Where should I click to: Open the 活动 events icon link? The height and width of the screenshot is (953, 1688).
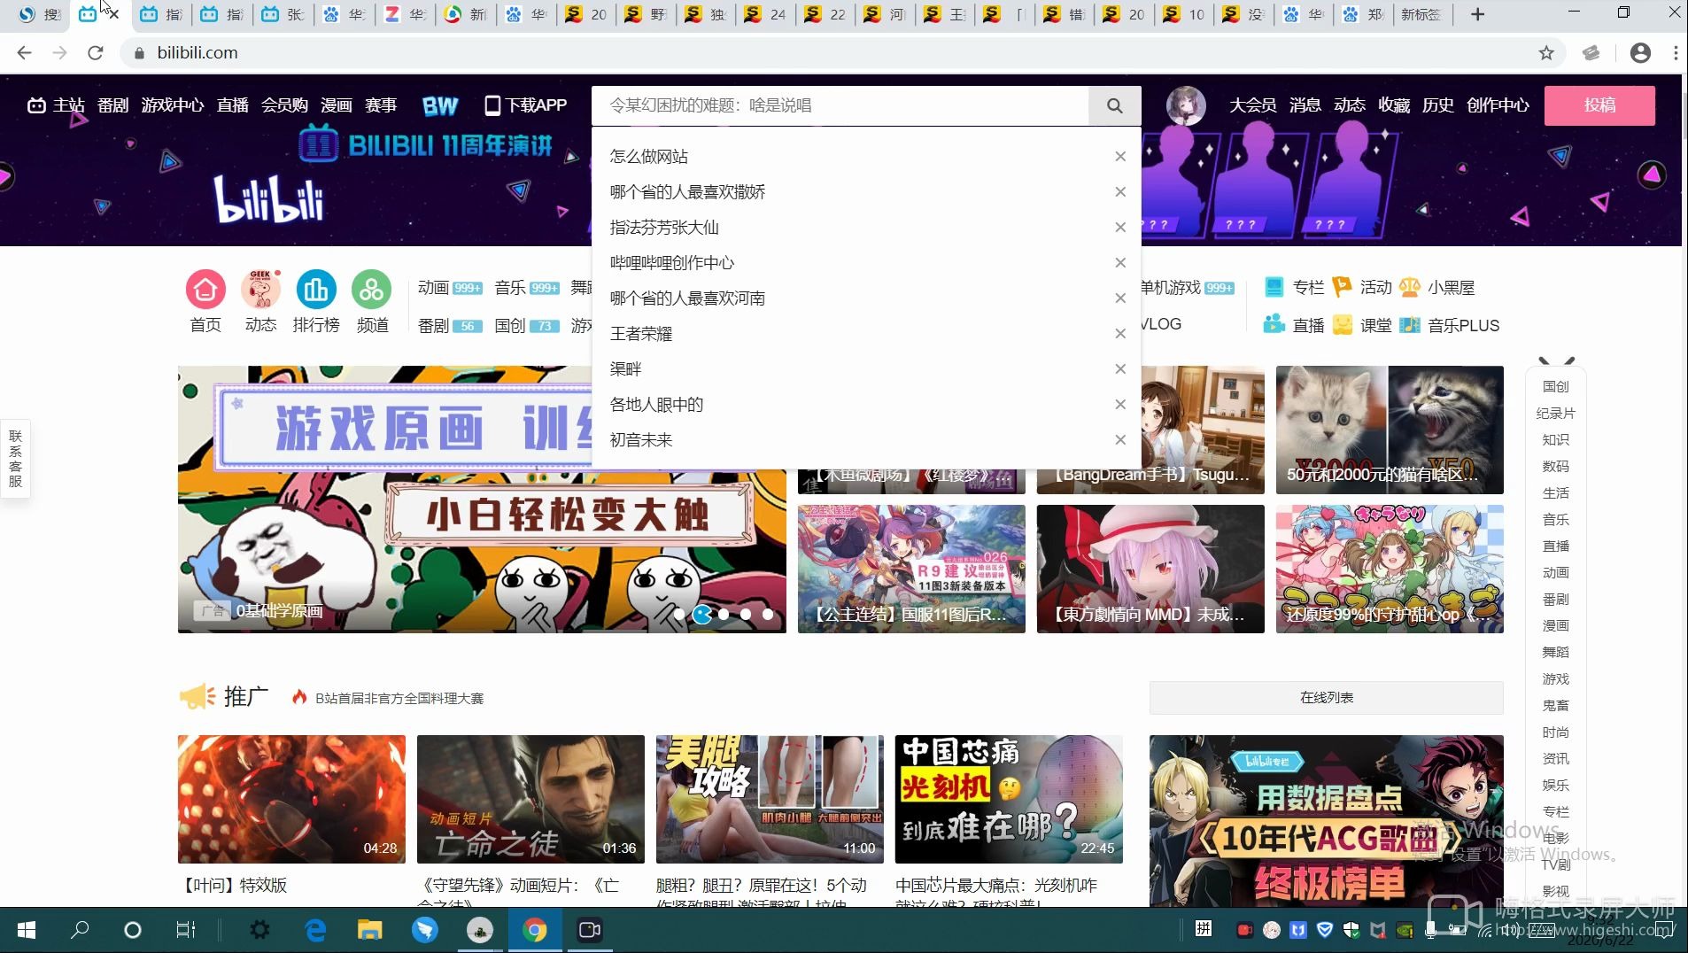click(x=1362, y=287)
